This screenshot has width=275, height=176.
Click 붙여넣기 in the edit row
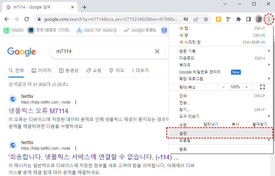tap(260, 124)
